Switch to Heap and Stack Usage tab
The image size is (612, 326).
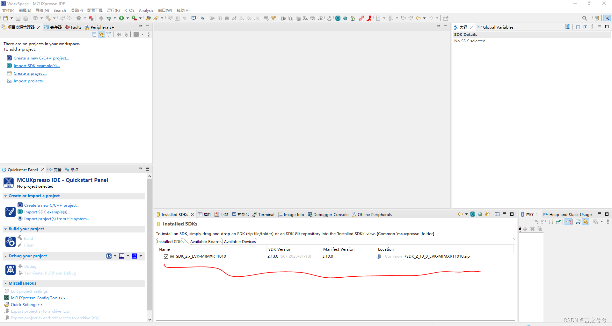click(567, 214)
